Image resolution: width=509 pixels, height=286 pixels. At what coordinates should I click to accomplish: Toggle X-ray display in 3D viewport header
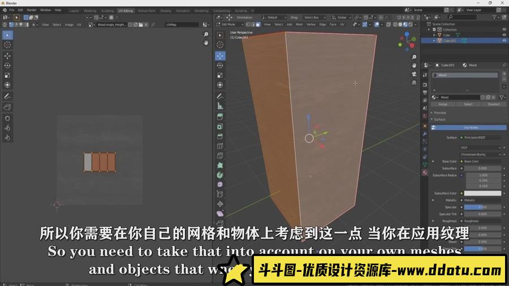389,24
